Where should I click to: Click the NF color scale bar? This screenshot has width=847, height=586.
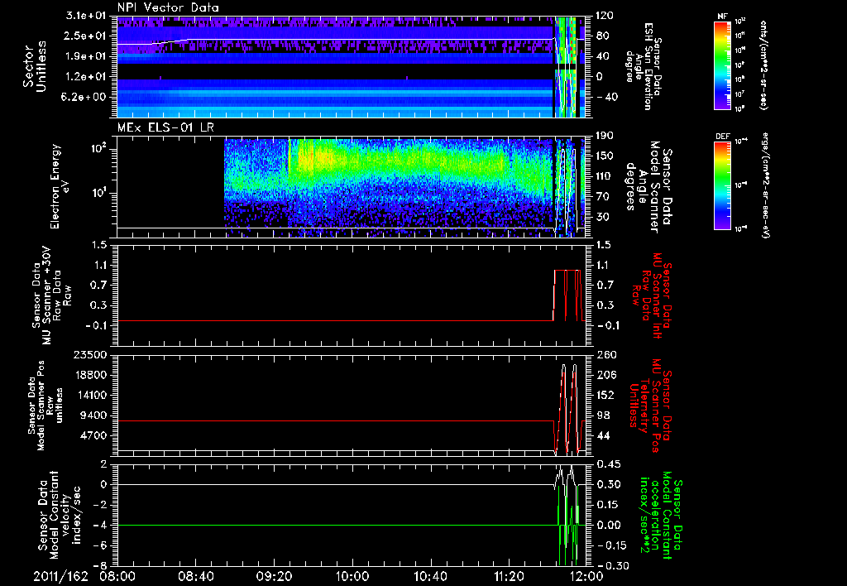[723, 65]
